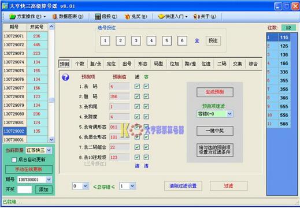Image resolution: width=300 pixels, height=208 pixels.
Task: Toggle the 容 checkbox for 6.杀质合形态
Action: [x=146, y=137]
